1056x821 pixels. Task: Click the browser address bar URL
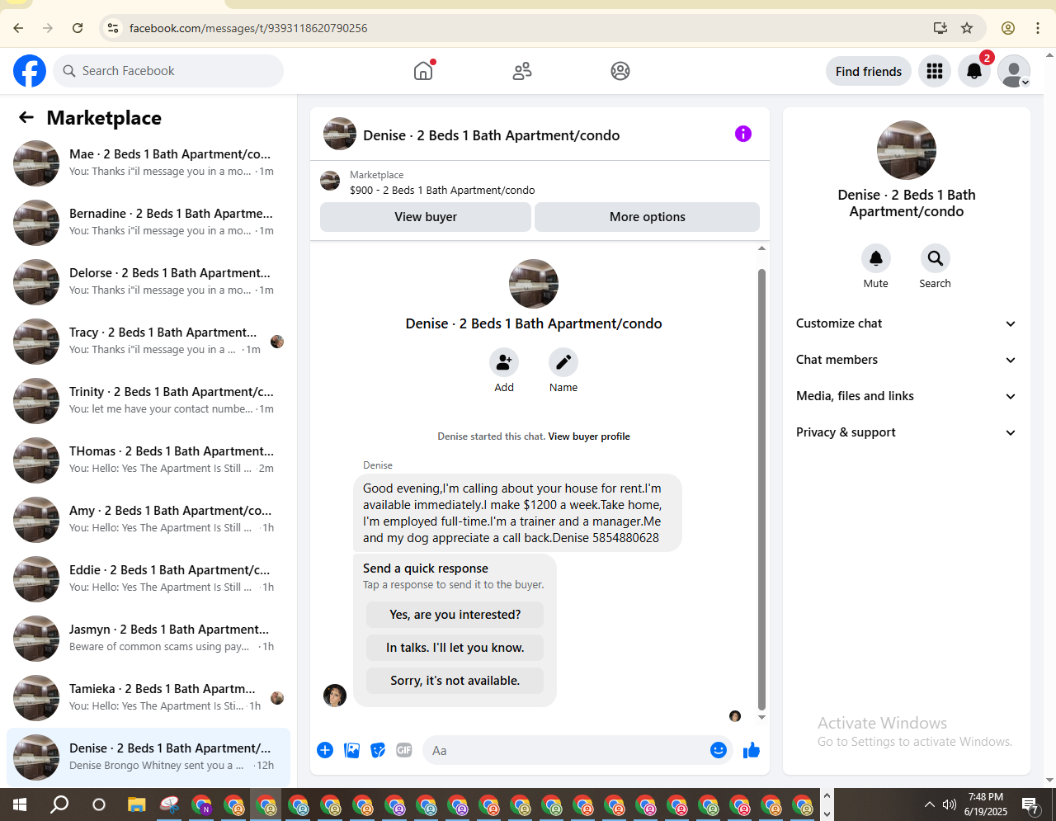(x=248, y=28)
